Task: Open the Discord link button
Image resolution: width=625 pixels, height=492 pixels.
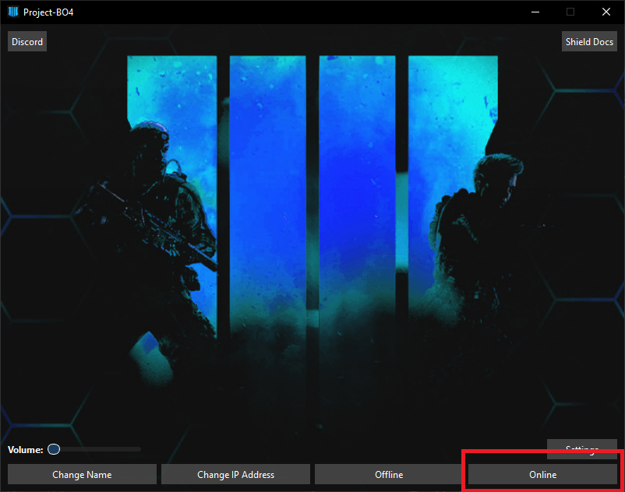Action: pyautogui.click(x=27, y=41)
